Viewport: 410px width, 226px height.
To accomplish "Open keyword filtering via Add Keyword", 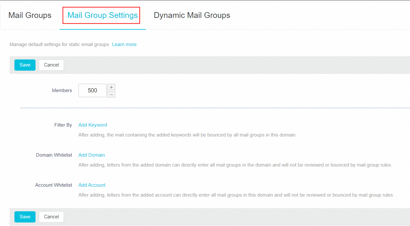I will [92, 125].
